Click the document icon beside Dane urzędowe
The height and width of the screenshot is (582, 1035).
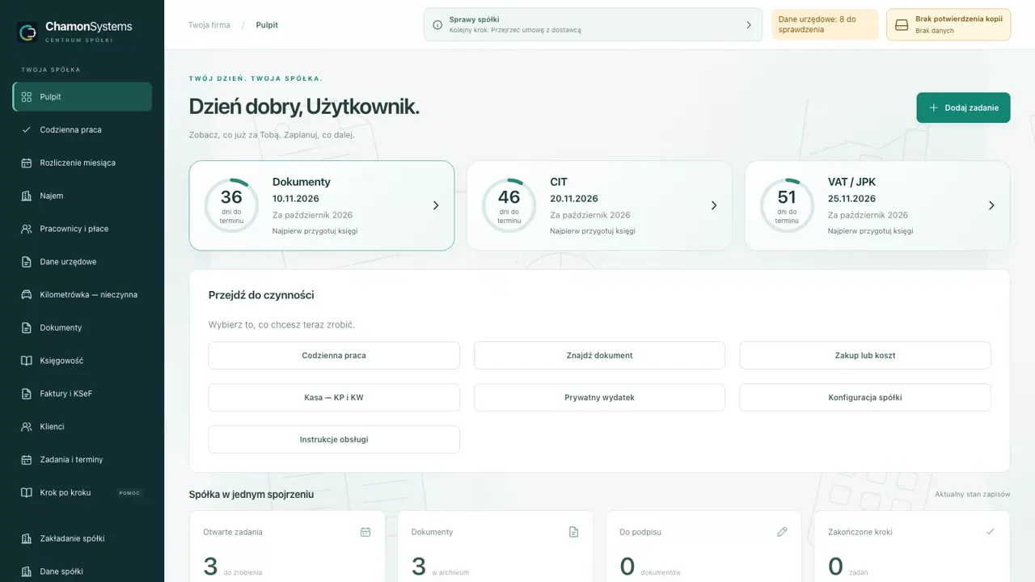[x=27, y=262]
